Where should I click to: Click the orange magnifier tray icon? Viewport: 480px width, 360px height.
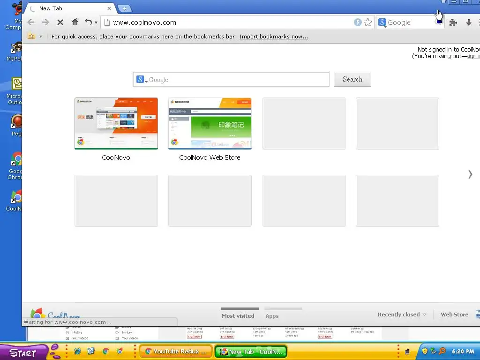tap(442, 351)
